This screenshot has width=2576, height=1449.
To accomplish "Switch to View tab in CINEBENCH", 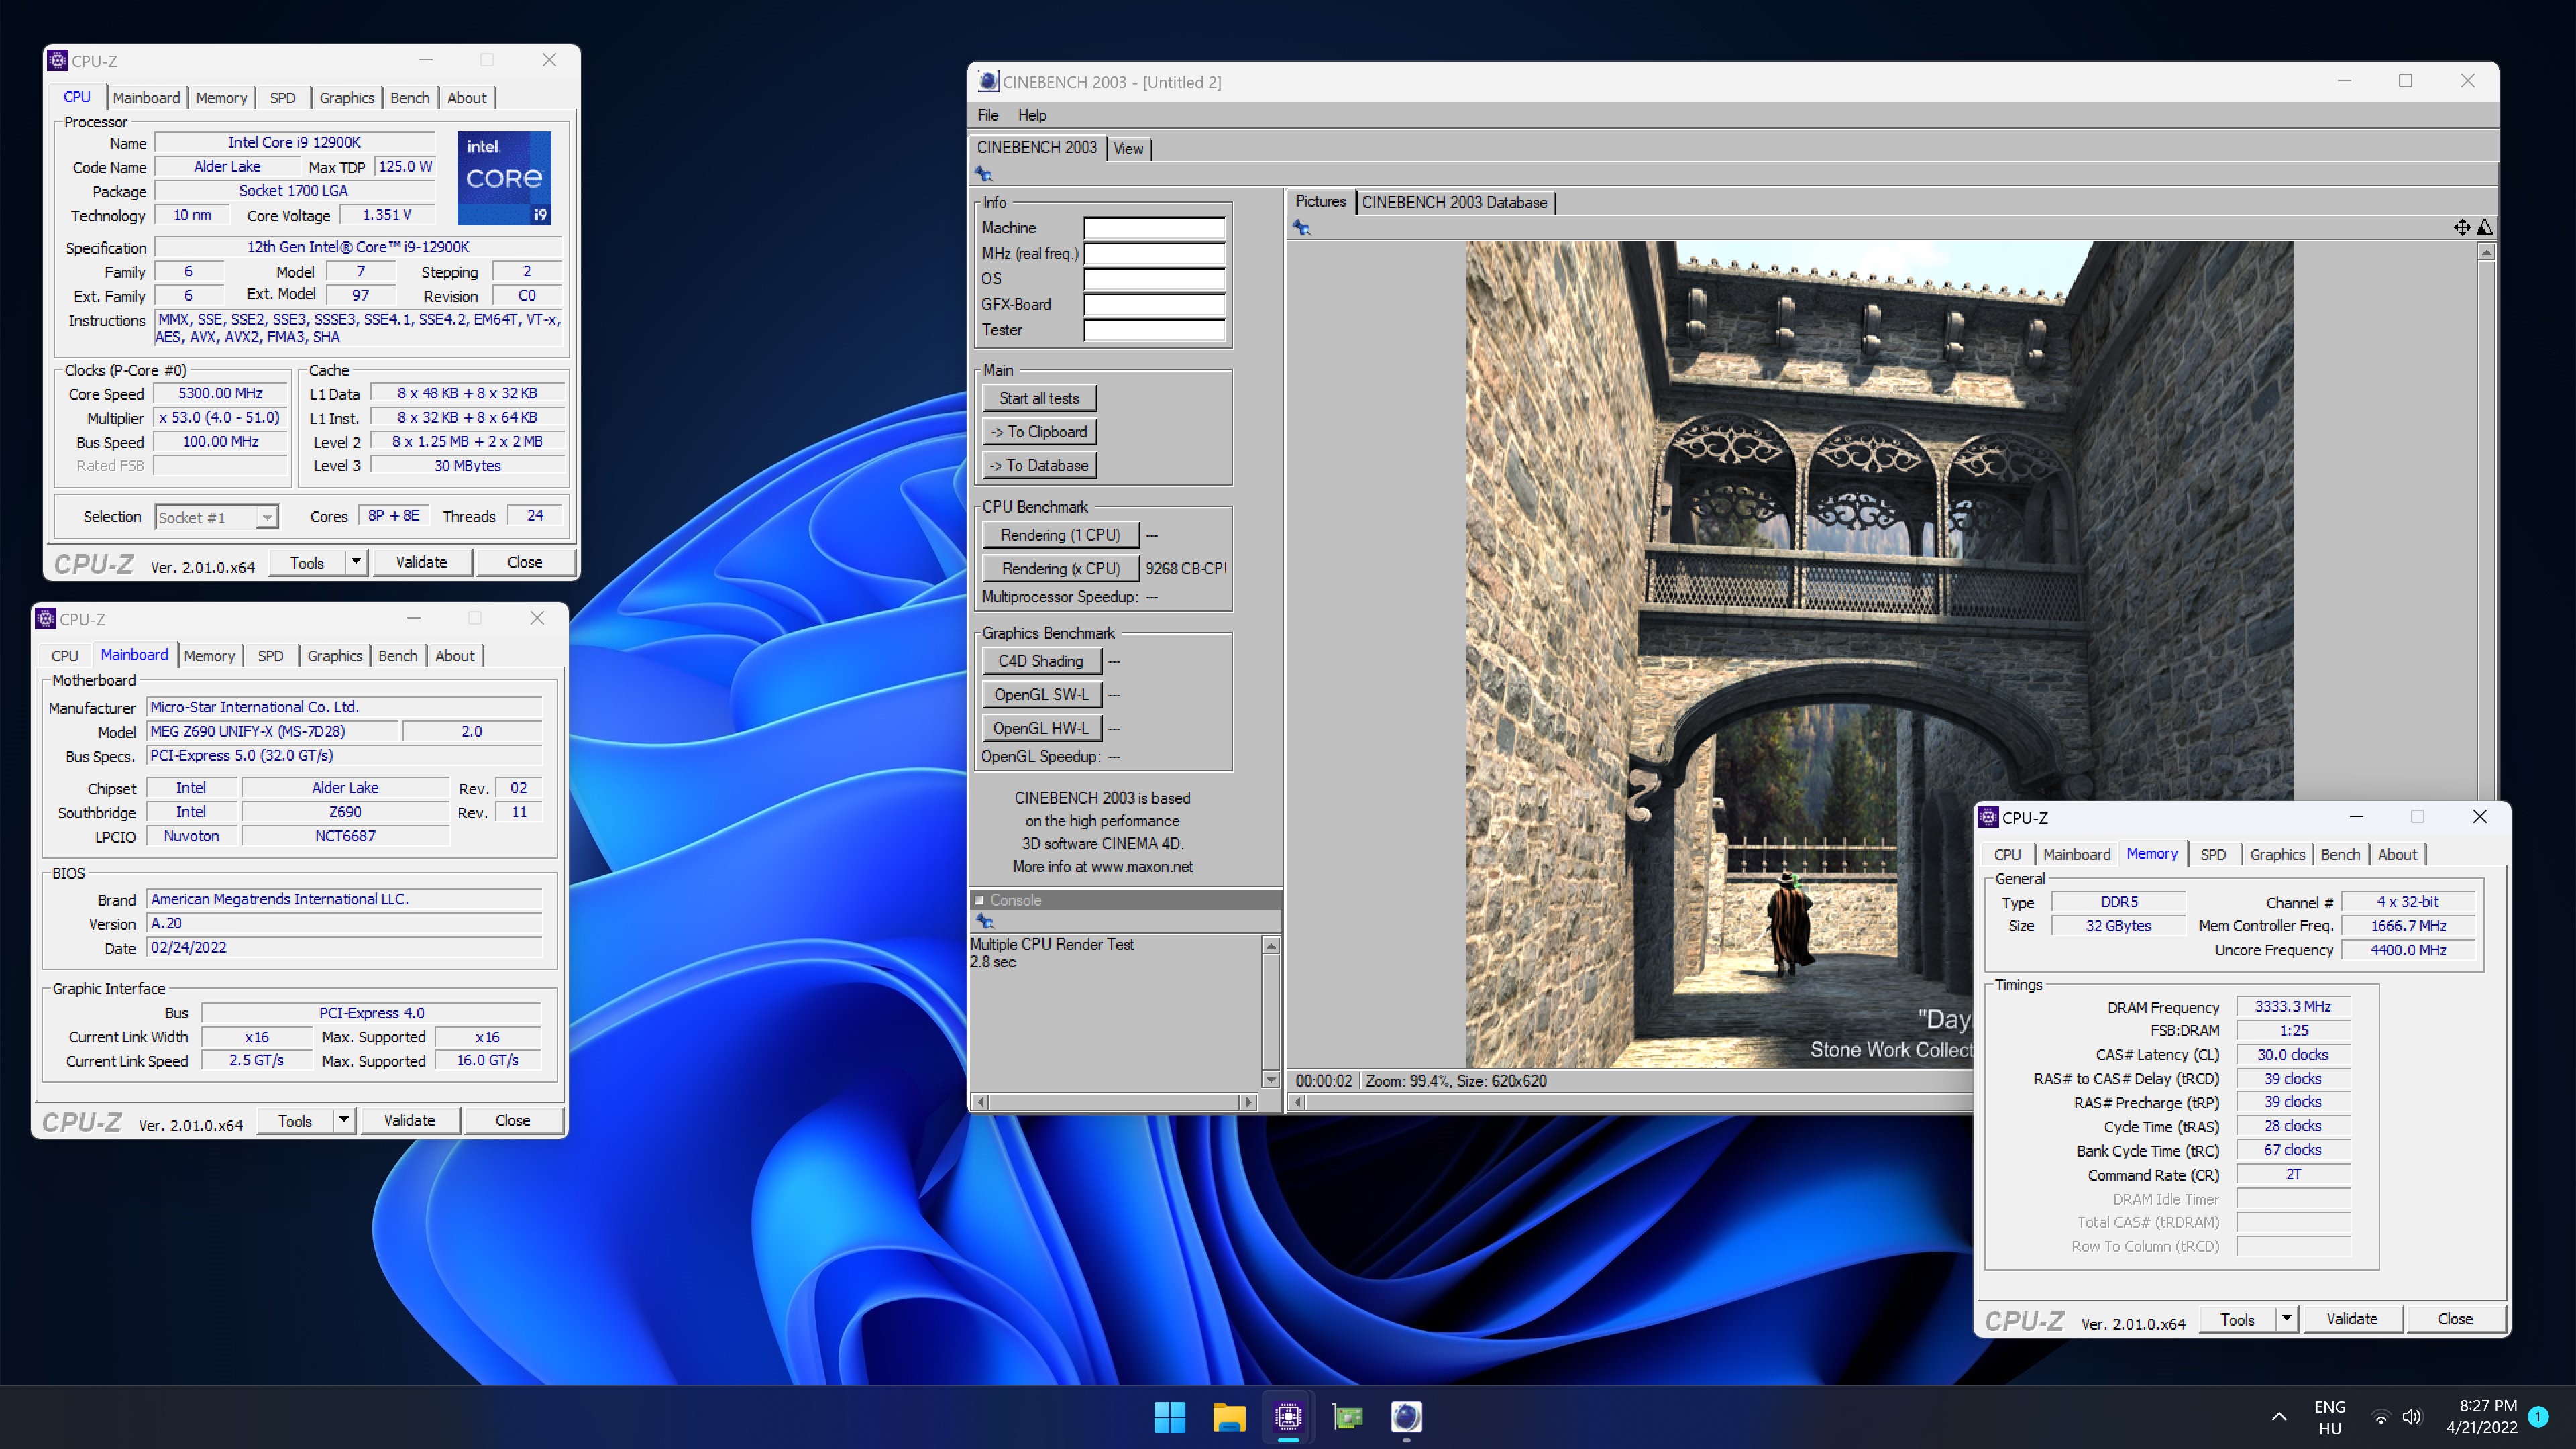I will pos(1128,149).
